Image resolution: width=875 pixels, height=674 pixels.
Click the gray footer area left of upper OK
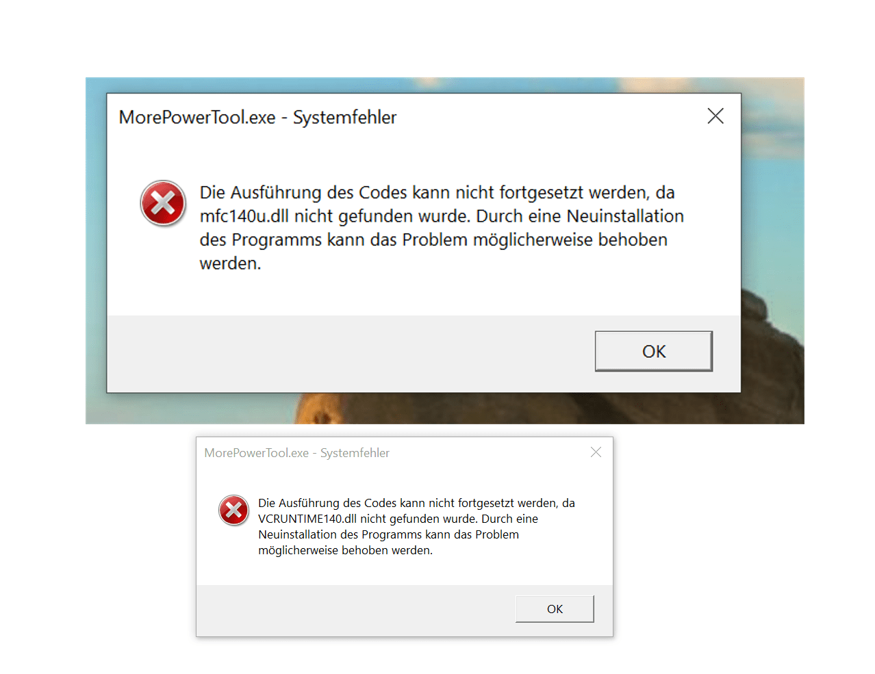point(349,353)
